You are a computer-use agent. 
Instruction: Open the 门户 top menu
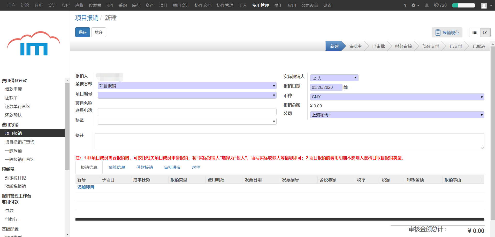tap(12, 5)
